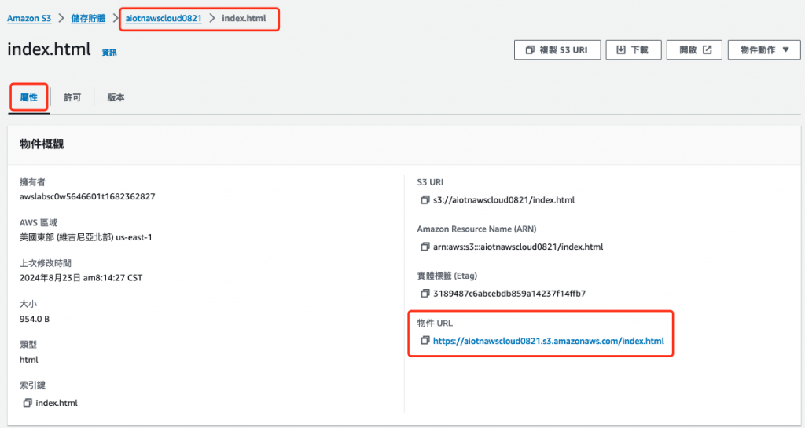Click the index.html page title

coord(50,49)
